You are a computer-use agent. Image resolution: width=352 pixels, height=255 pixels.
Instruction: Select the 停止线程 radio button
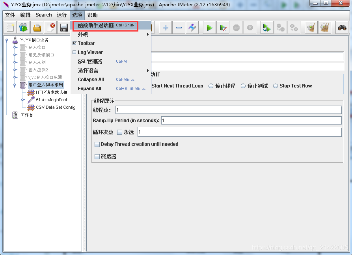[211, 86]
